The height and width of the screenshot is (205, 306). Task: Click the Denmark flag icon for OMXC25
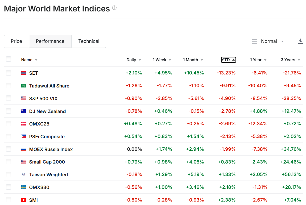tap(23, 124)
